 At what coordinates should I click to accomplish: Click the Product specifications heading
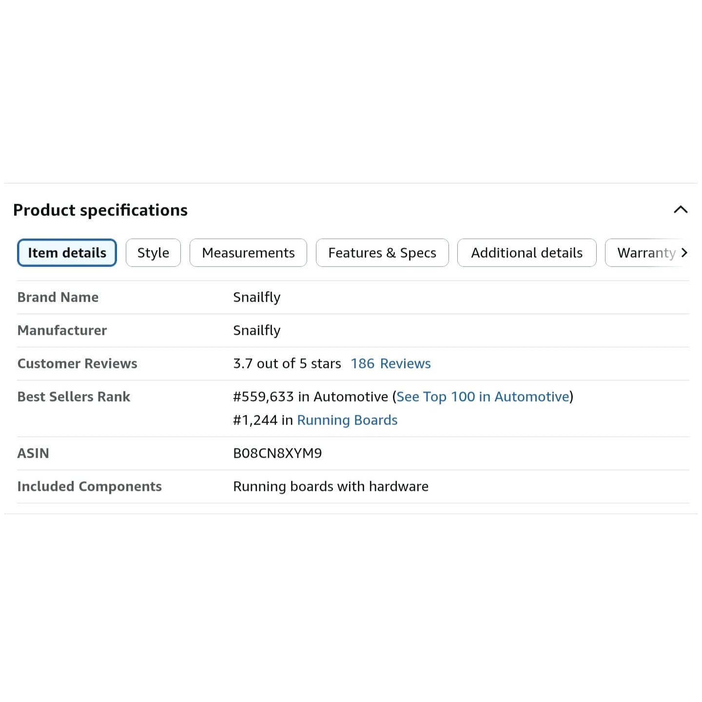[100, 210]
